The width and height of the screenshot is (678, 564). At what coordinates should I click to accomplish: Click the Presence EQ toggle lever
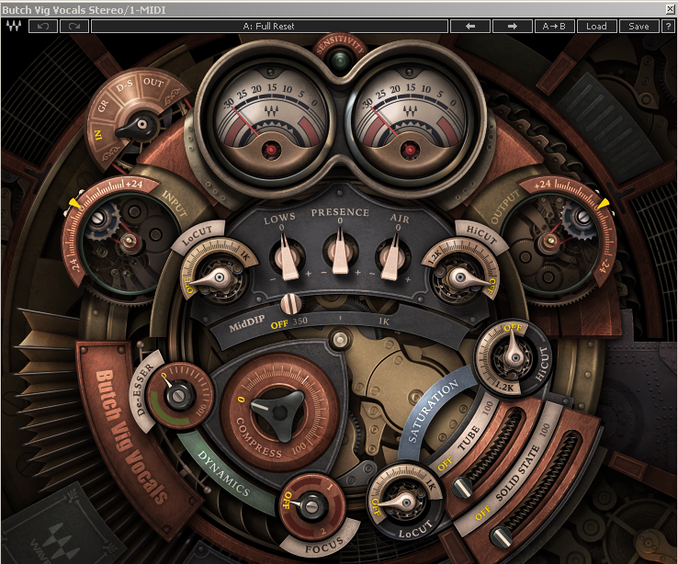click(340, 253)
